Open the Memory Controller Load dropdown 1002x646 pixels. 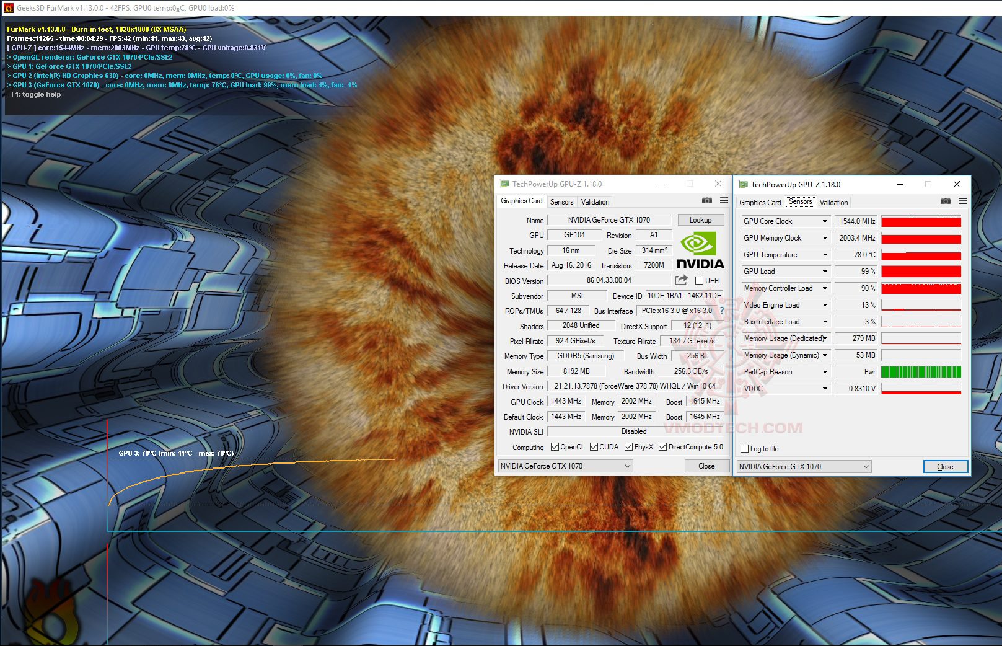point(825,288)
